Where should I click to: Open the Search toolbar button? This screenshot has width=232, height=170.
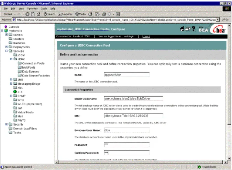coord(49,14)
